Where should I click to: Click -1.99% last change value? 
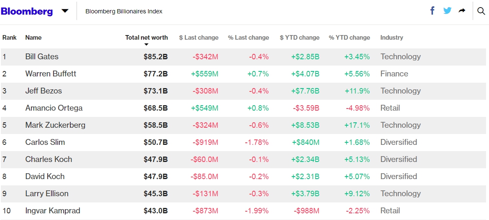coord(257,211)
